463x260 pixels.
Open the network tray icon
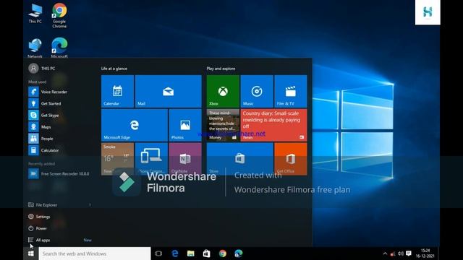pyautogui.click(x=393, y=253)
